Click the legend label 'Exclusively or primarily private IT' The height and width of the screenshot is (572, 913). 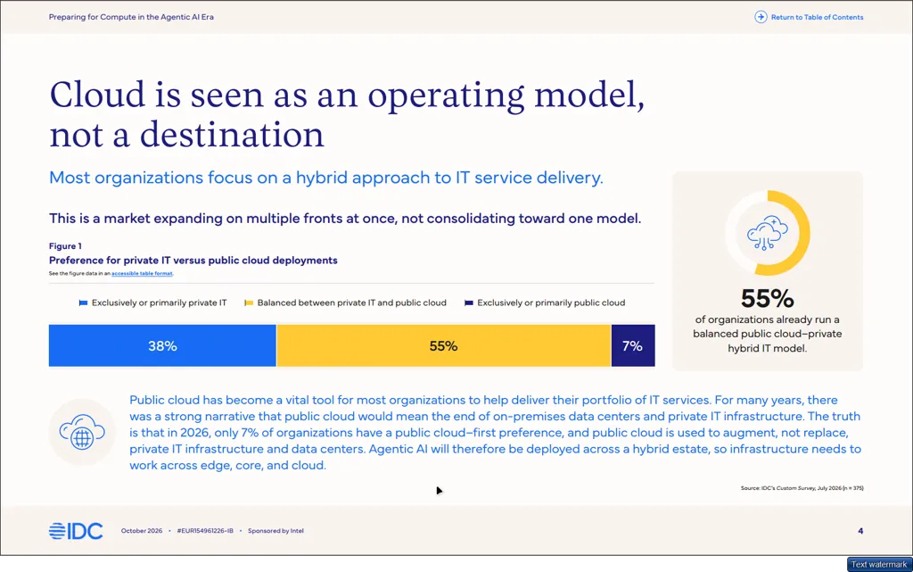pyautogui.click(x=159, y=303)
